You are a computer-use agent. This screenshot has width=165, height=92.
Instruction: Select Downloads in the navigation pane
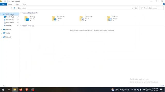tap(10, 20)
